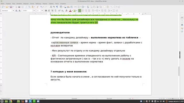
Task: Open the Chrome browser in the taskbar
Action: [11, 101]
